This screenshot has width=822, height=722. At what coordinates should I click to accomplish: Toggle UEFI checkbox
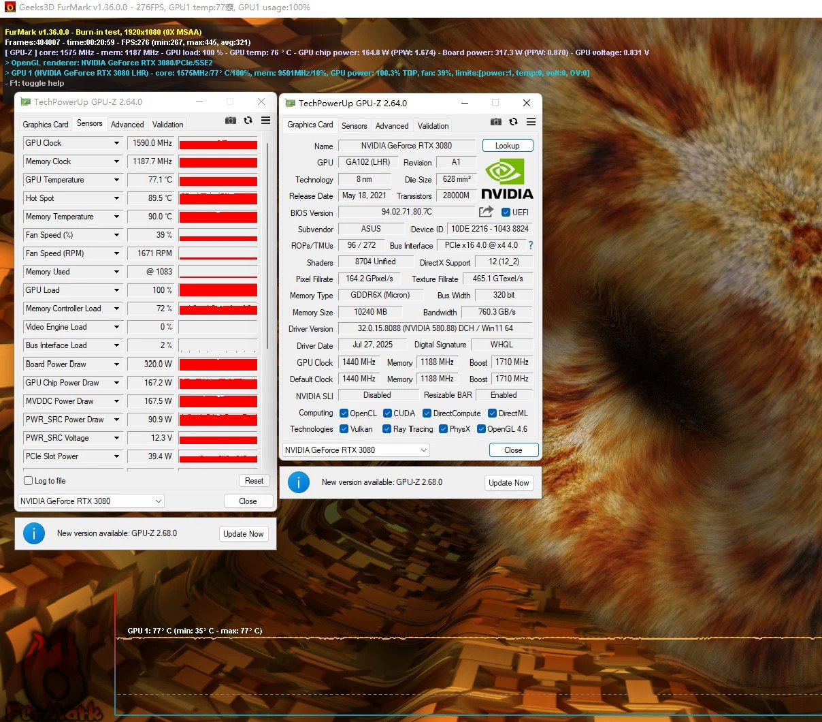point(506,212)
